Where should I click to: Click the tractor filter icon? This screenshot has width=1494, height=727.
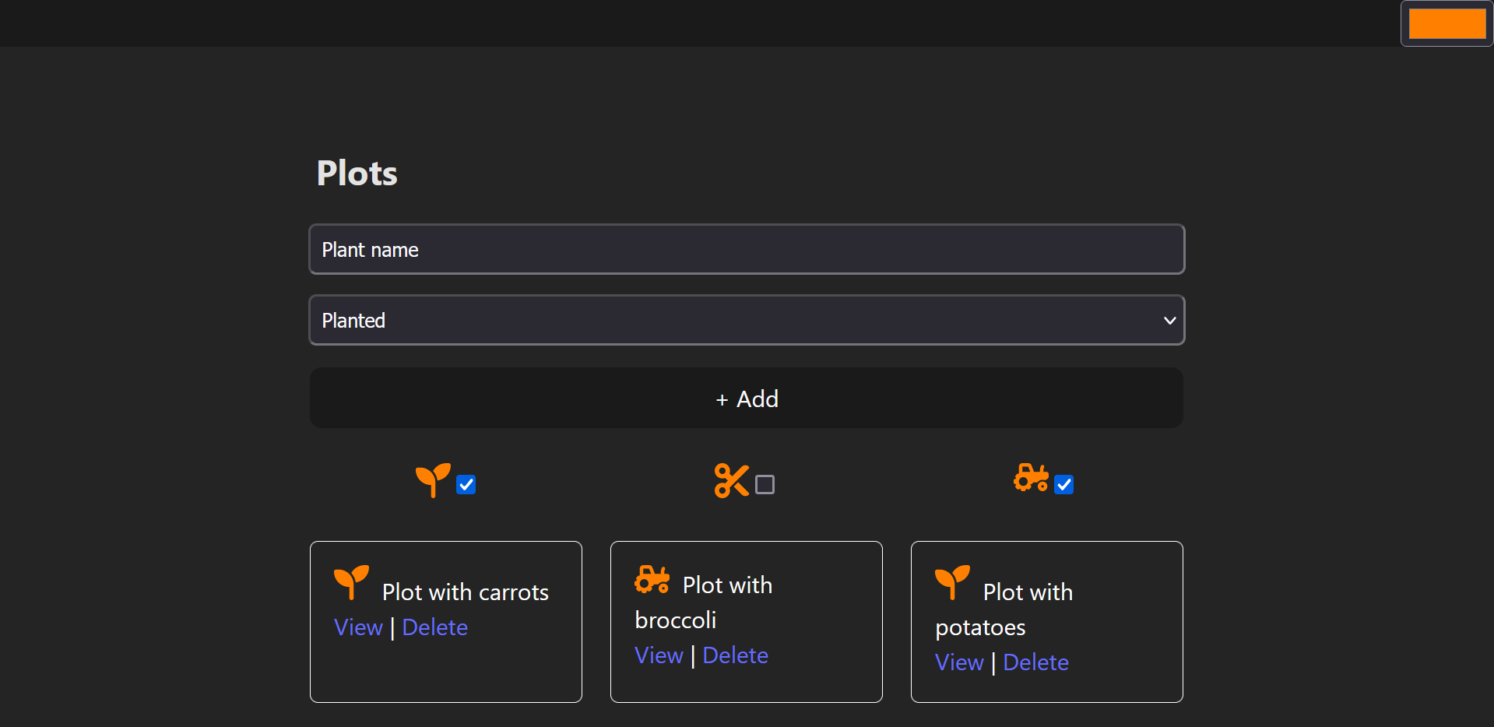[x=1031, y=478]
